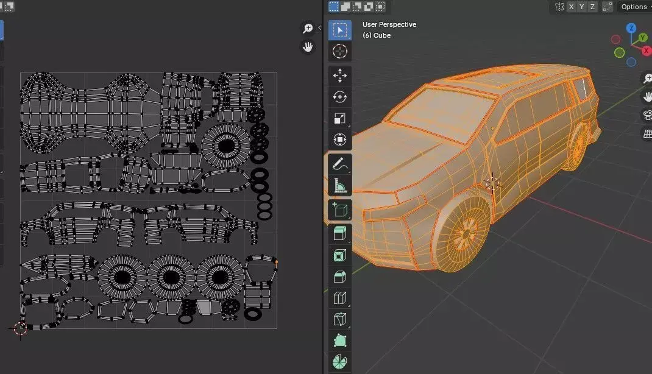Click the (6) Cube object label
652x374 pixels.
pos(377,35)
